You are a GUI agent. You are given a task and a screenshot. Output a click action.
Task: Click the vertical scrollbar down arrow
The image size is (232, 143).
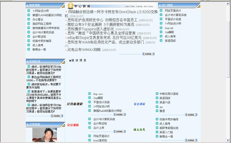coord(228,140)
